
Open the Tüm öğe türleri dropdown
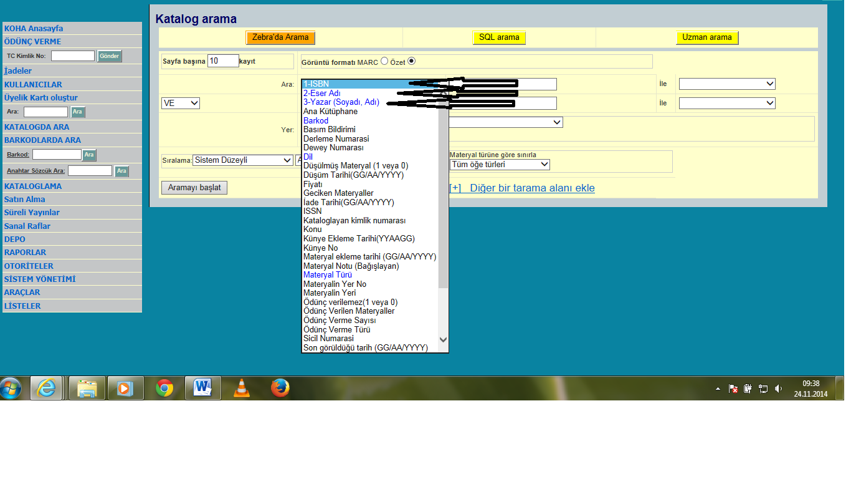tap(500, 165)
